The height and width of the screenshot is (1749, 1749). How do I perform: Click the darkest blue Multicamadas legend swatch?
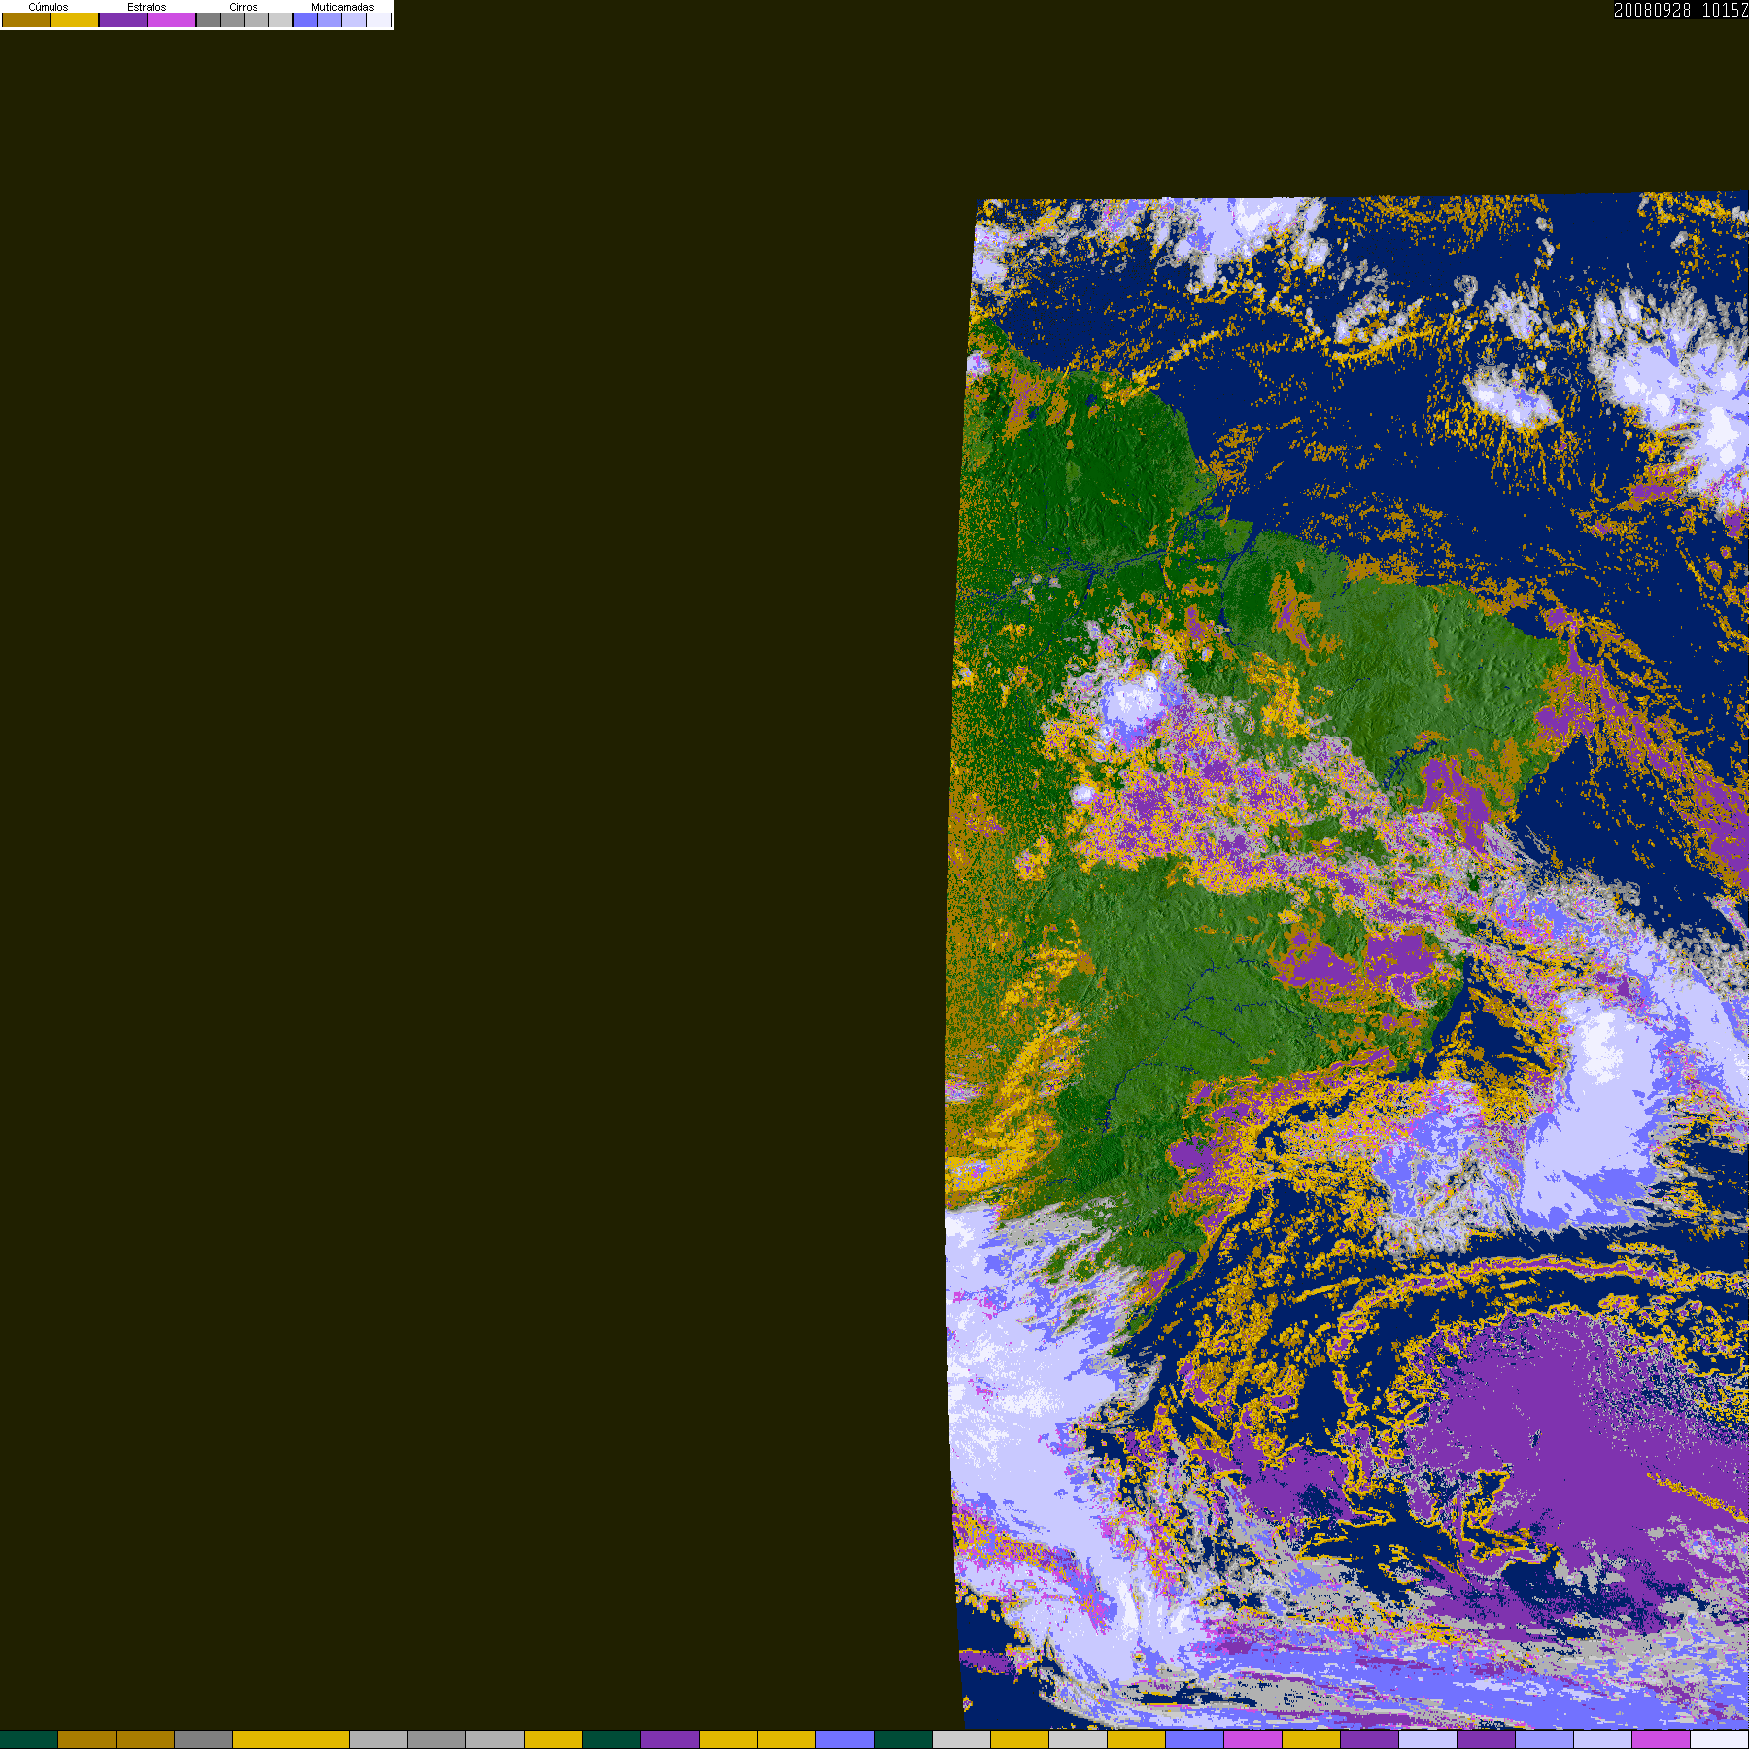(305, 19)
